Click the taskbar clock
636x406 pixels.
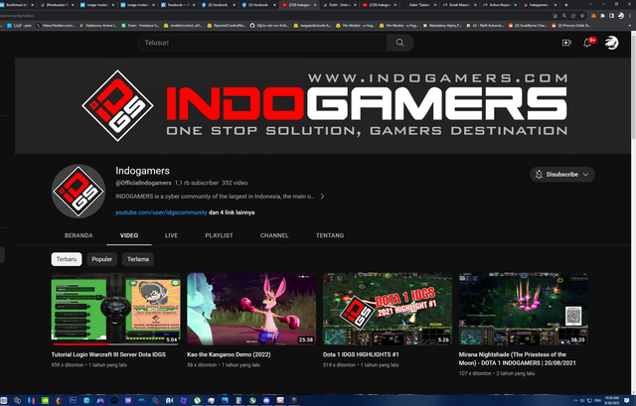[x=612, y=401]
